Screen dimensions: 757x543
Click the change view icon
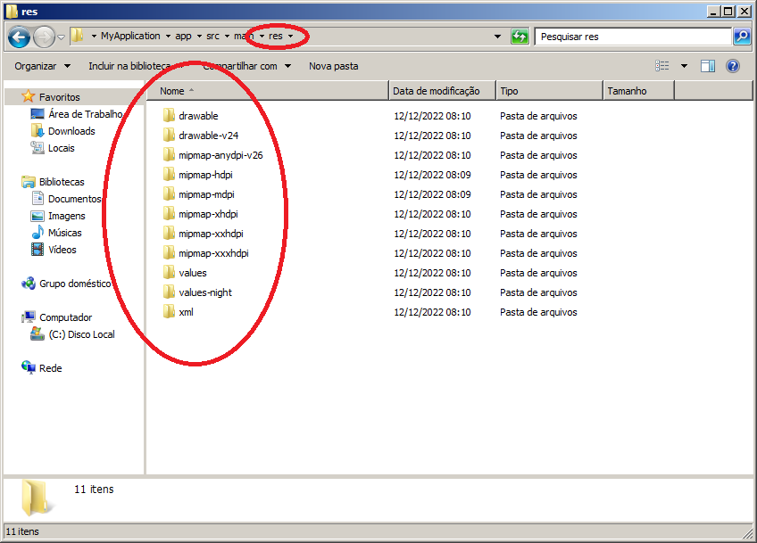pyautogui.click(x=662, y=66)
